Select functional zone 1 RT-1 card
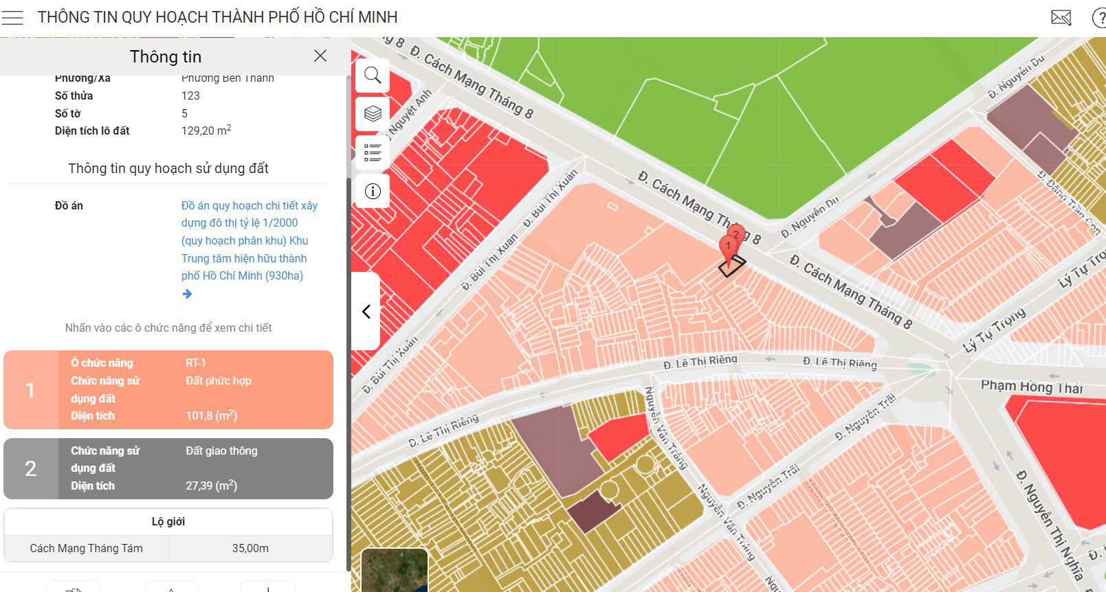The image size is (1106, 592). (168, 389)
